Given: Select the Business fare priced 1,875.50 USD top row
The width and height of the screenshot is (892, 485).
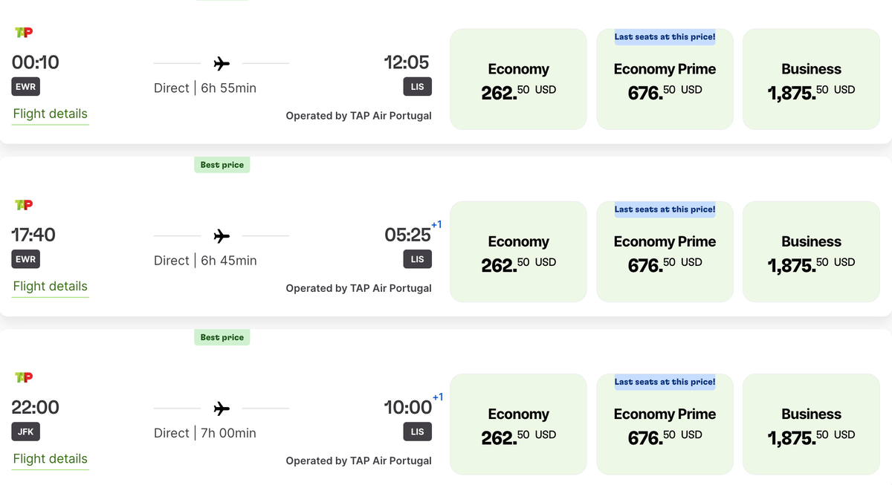Looking at the screenshot, I should click(810, 79).
